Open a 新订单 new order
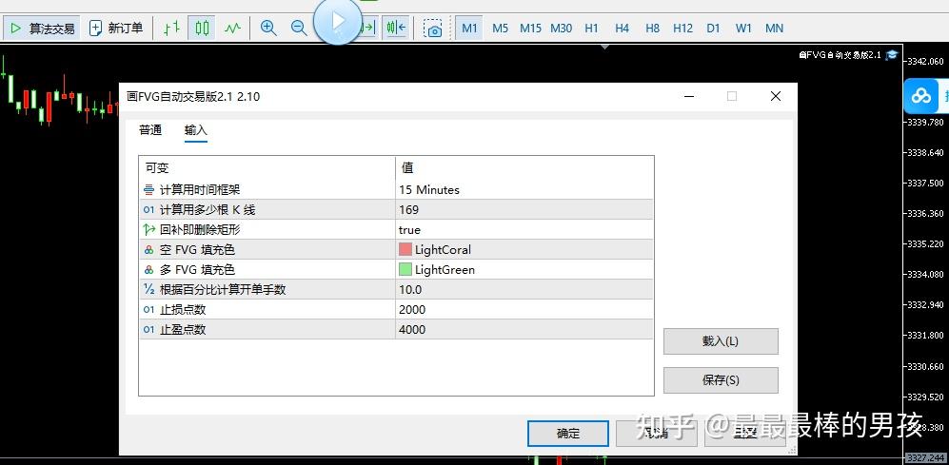Screen dimensions: 949x465 (115, 28)
